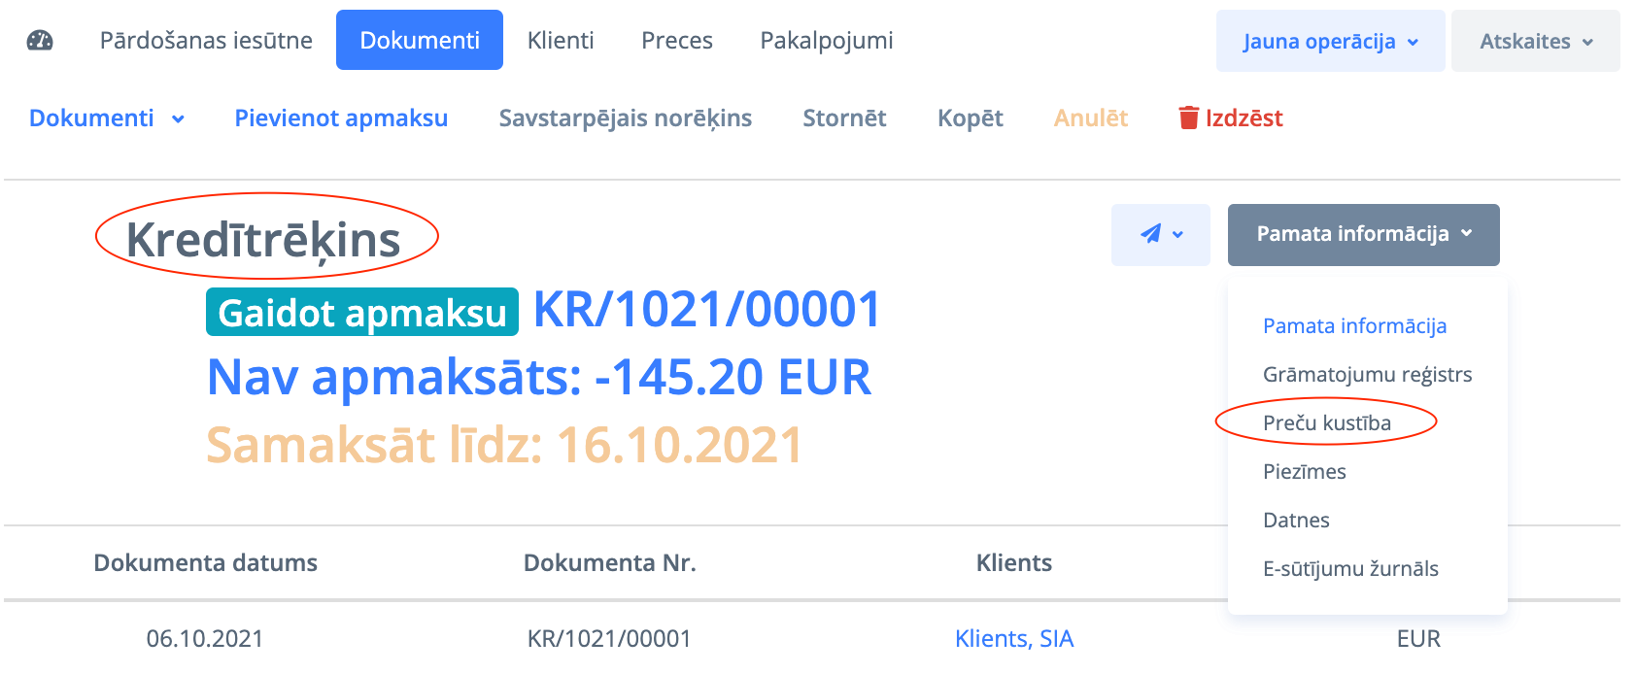1636x674 pixels.
Task: Expand the Atskaites dropdown
Action: [x=1535, y=42]
